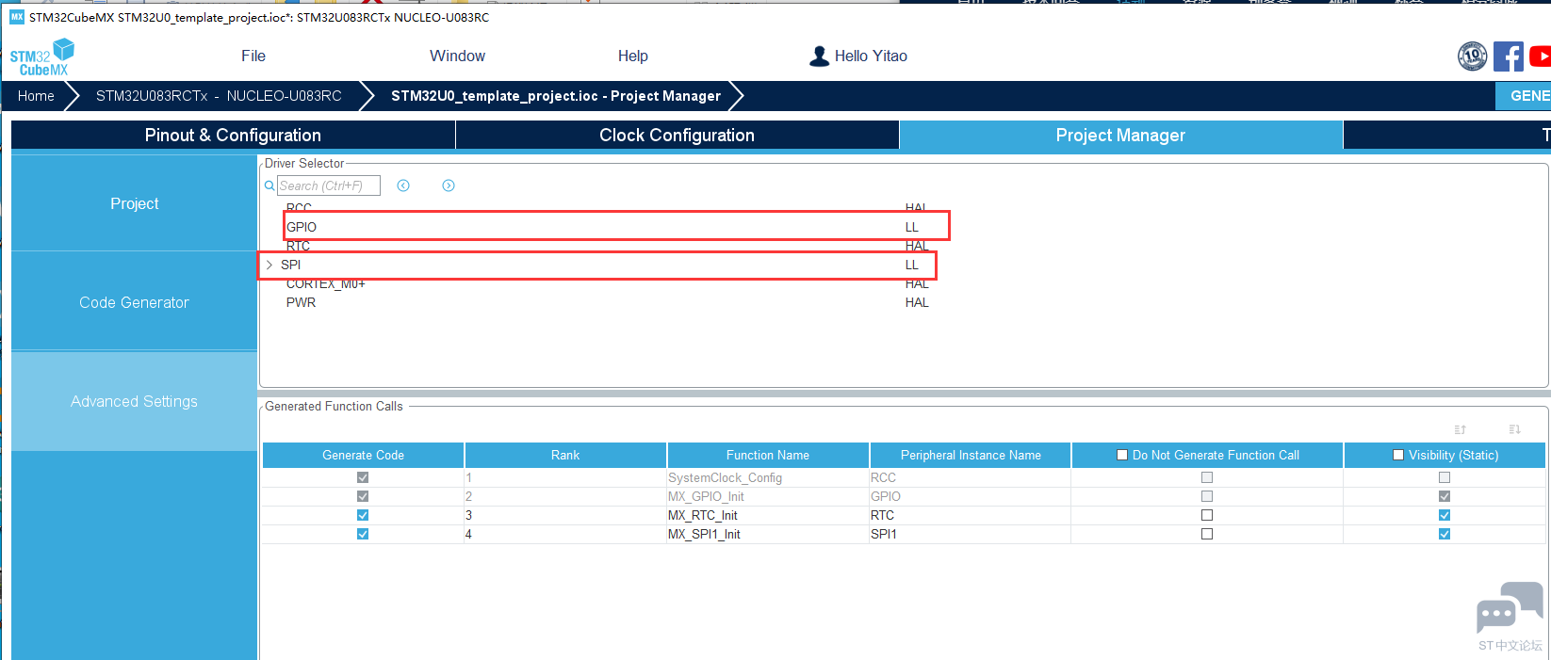1551x660 pixels.
Task: Open the ST forum chat bubble icon
Action: [1510, 608]
